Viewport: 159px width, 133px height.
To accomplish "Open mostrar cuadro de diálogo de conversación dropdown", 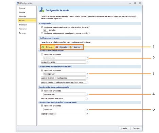I will pyautogui.click(x=87, y=82).
